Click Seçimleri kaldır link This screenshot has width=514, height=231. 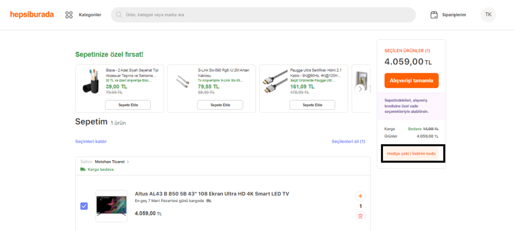pyautogui.click(x=91, y=141)
